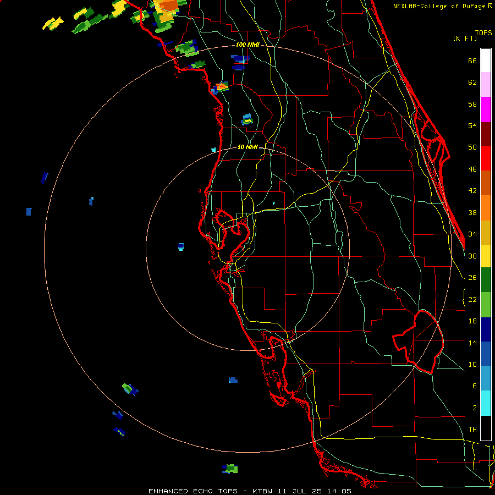Viewport: 495px width, 495px height.
Task: Click the legend value '46'
Action: click(x=472, y=169)
